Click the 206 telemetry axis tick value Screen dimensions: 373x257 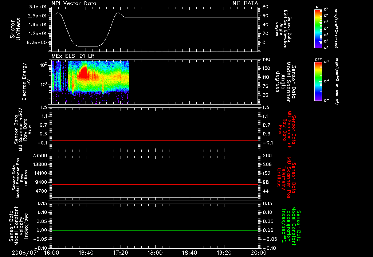267,164
